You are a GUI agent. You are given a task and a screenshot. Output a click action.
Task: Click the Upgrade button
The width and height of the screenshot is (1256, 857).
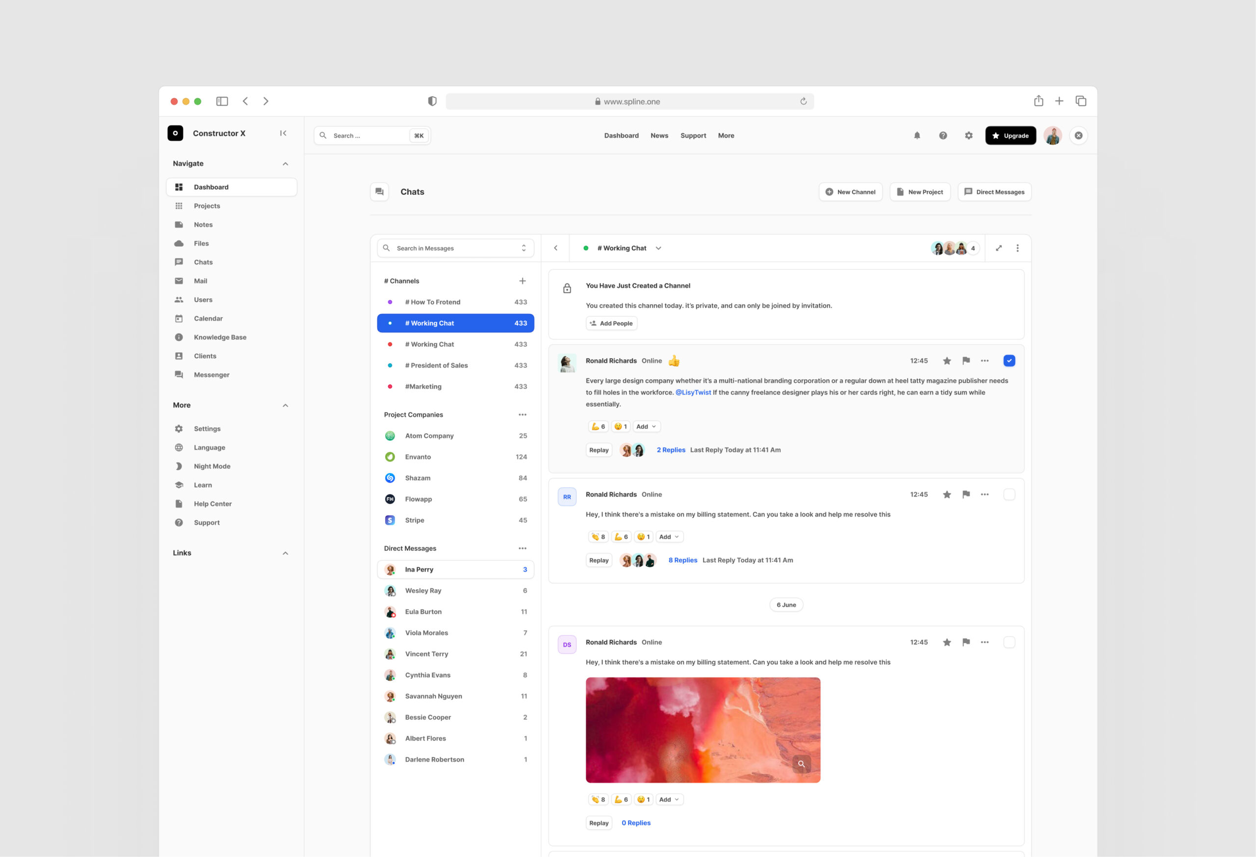pos(1010,135)
